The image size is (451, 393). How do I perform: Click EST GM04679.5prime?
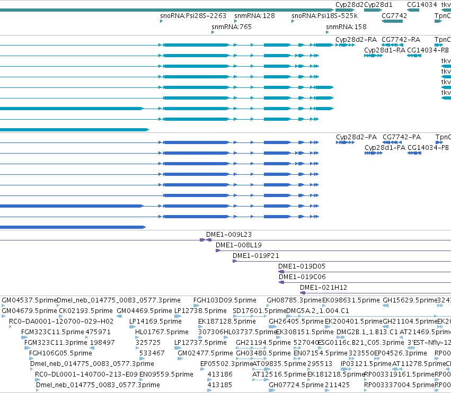pos(29,311)
